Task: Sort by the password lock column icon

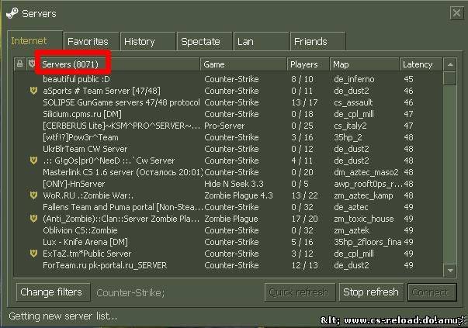Action: coord(19,64)
